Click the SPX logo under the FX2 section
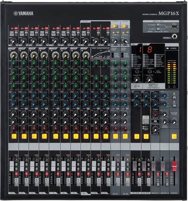This screenshot has width=188, height=201. 153,86
